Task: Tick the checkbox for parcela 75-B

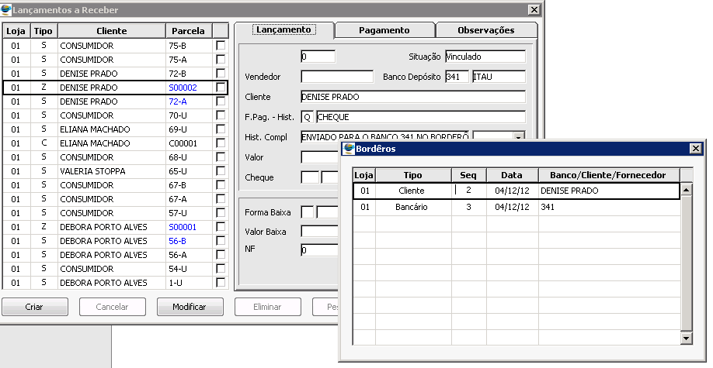Action: click(221, 46)
